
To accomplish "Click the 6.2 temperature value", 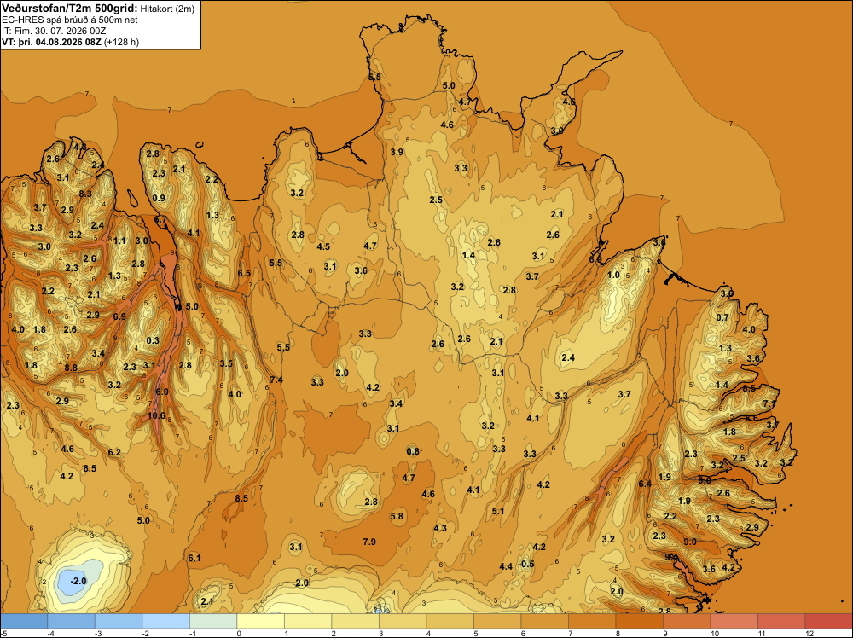I will point(114,452).
